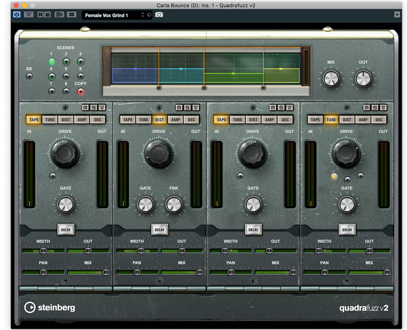Click the band 1 MIX slider handle
Image resolution: width=407 pixels, height=330 pixels.
106,272
